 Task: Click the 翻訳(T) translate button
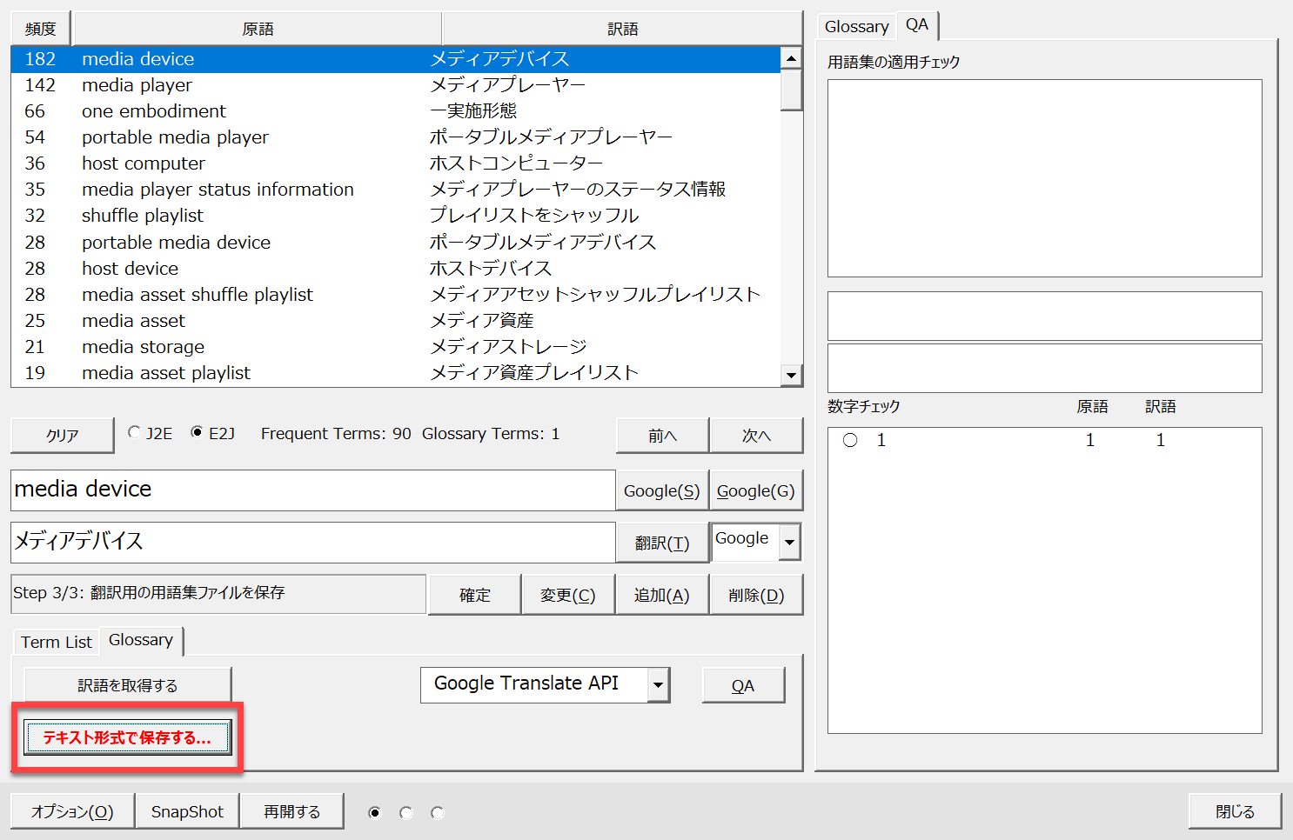661,543
